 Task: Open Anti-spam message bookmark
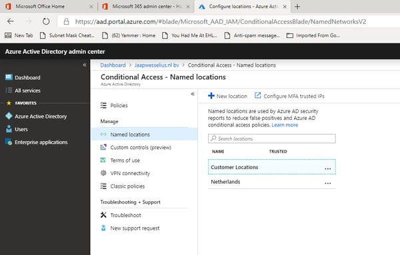click(252, 35)
